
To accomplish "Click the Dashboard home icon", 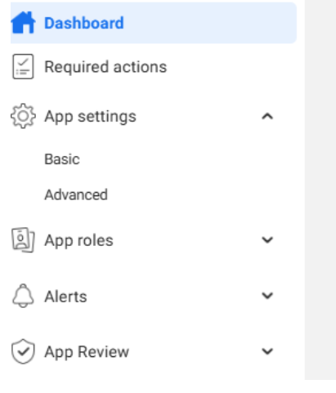I will (23, 23).
